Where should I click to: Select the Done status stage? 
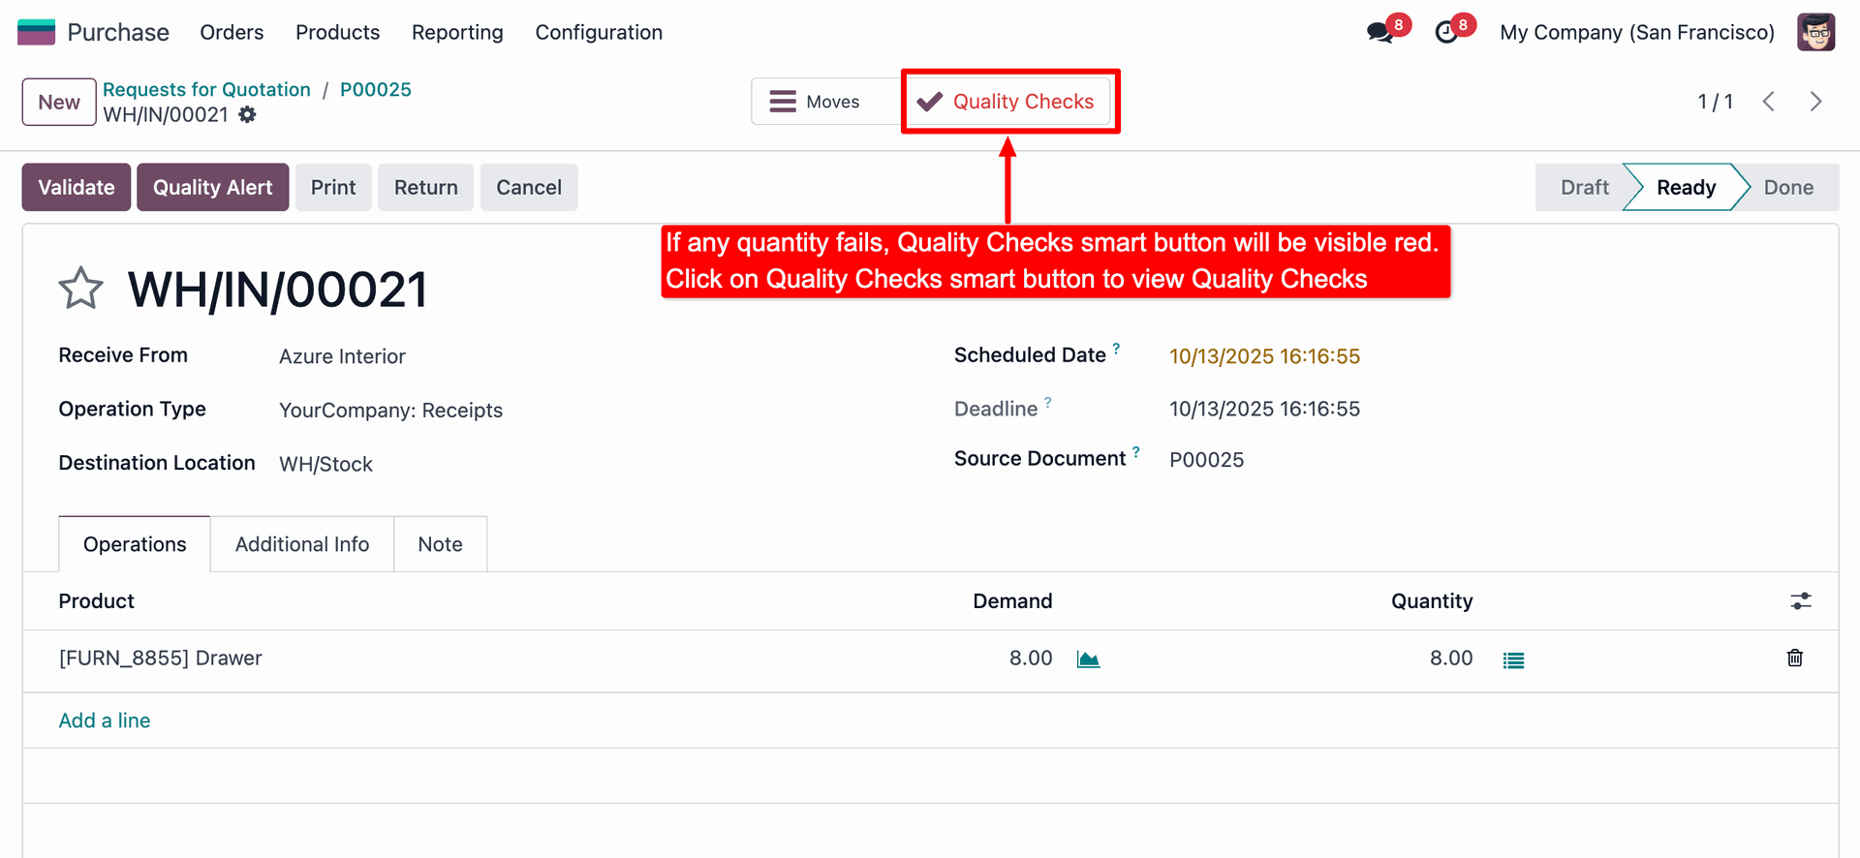click(x=1787, y=187)
